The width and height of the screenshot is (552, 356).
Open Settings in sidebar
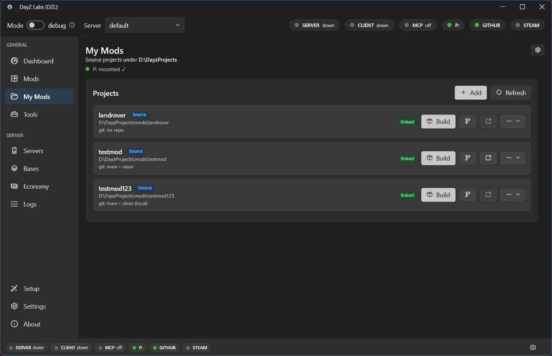coord(39,306)
